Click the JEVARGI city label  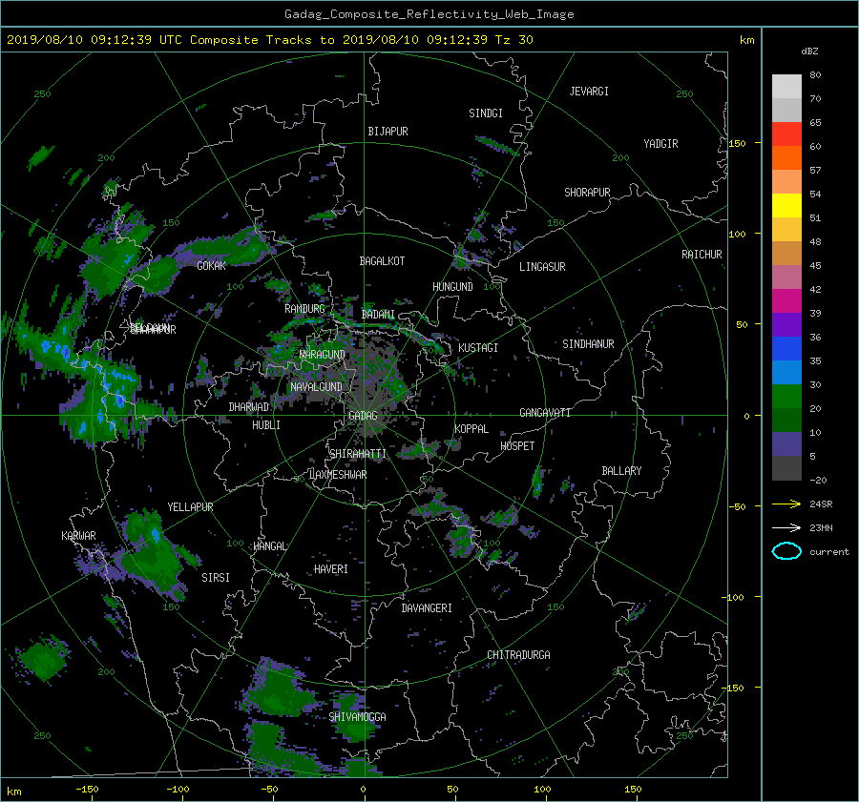589,92
